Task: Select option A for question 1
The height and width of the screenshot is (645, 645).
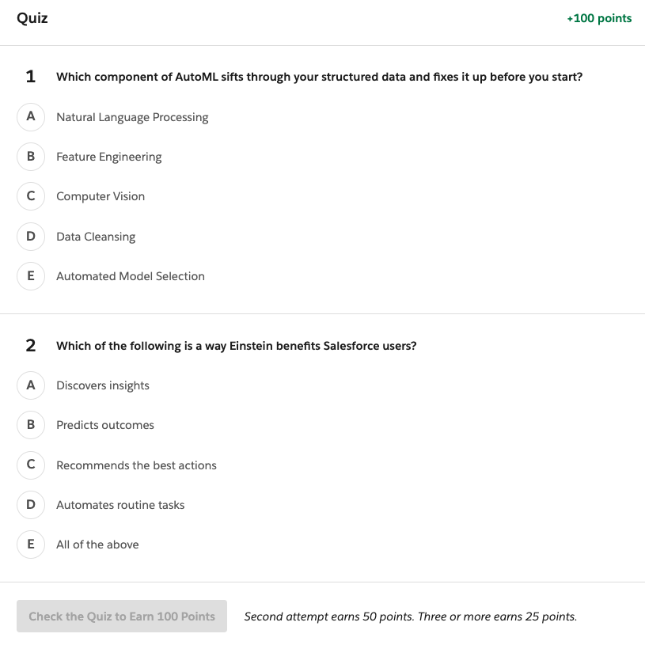Action: (x=31, y=116)
